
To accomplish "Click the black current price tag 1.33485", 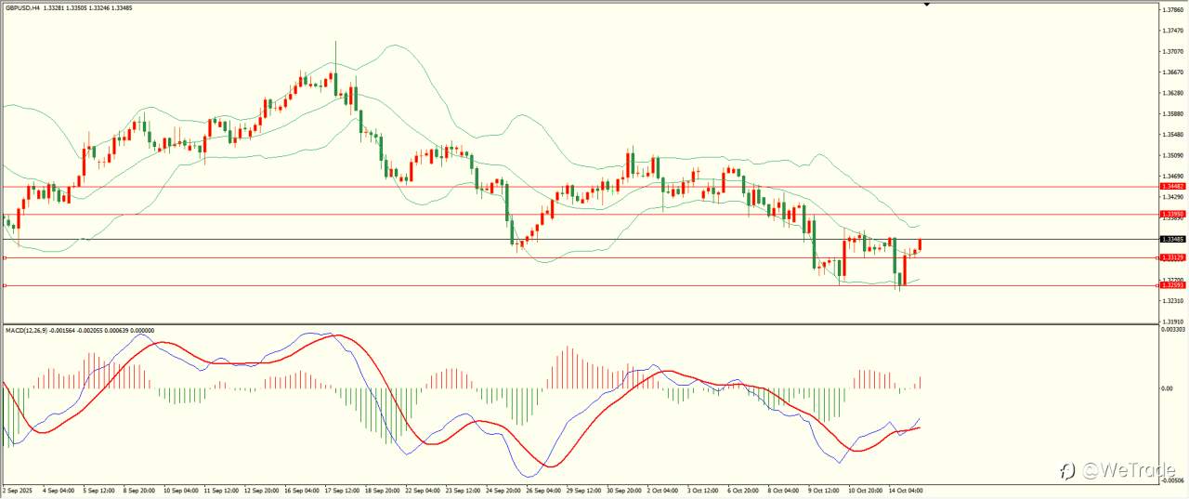I will 1172,239.
